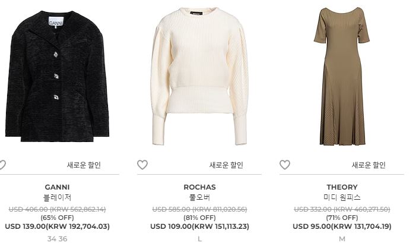This screenshot has width=416, height=252.
Task: View the khaki THEORY midi dress image
Action: pos(342,76)
